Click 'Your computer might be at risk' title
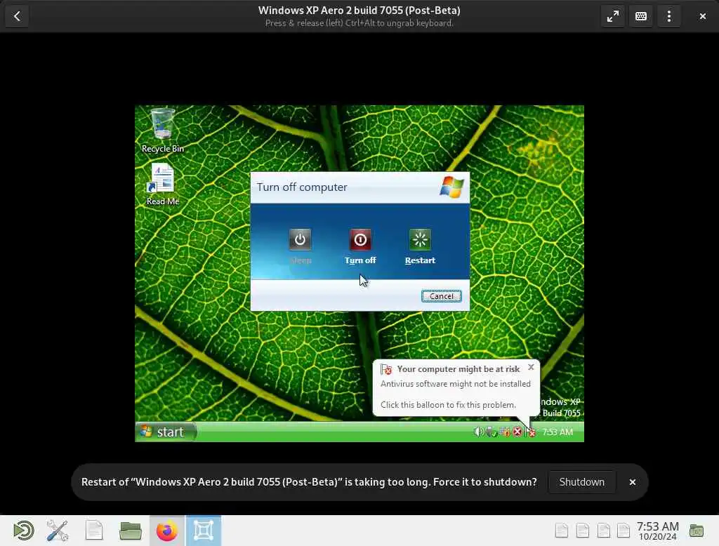 pyautogui.click(x=459, y=369)
